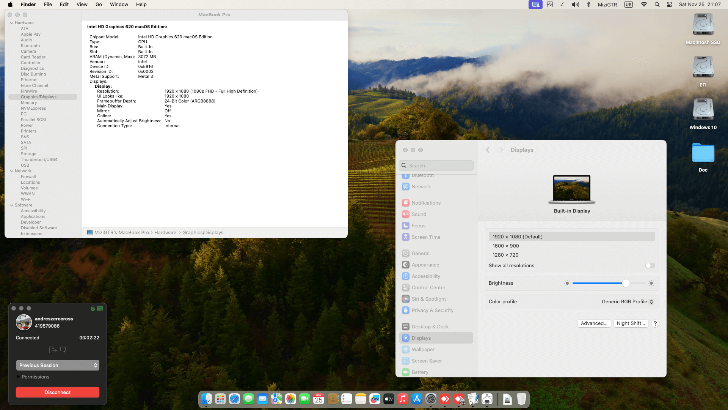Open the File menu
Screen dimensions: 728x410
pos(48,5)
